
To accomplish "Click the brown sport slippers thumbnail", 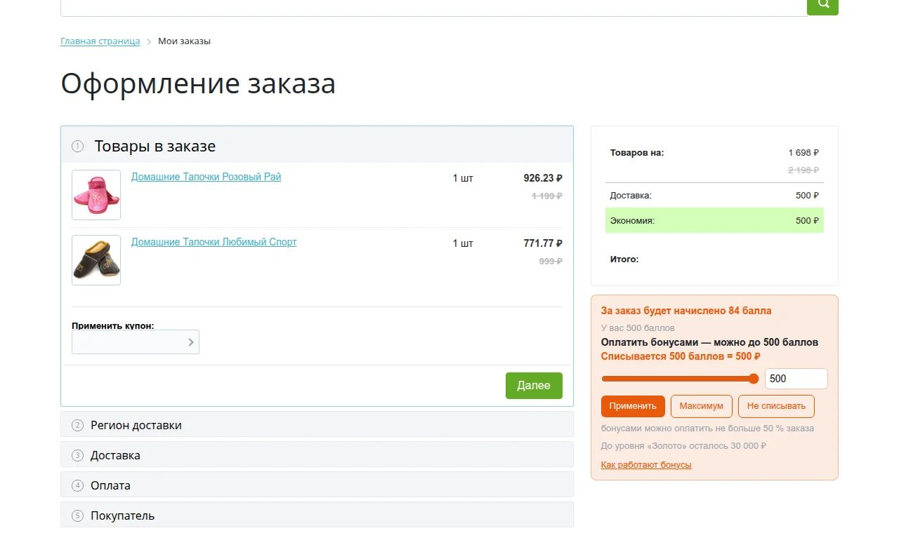I will [96, 260].
